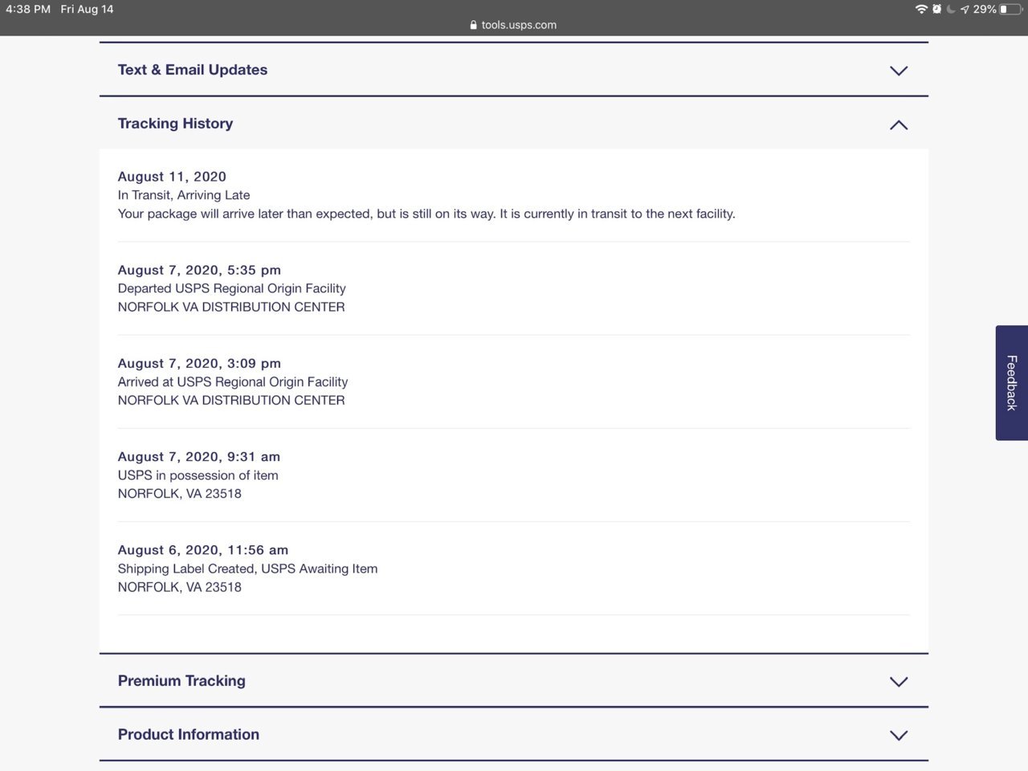Click 'Shipping Label Created, USPS Awaiting Item'
The height and width of the screenshot is (771, 1028).
pos(247,568)
